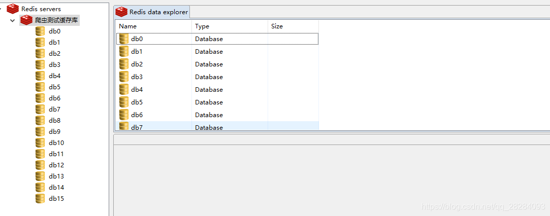Image resolution: width=550 pixels, height=216 pixels.
Task: Select the Redis servers root label
Action: 41,9
